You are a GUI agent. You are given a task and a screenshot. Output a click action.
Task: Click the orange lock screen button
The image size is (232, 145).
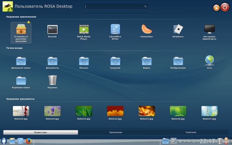click(x=216, y=7)
